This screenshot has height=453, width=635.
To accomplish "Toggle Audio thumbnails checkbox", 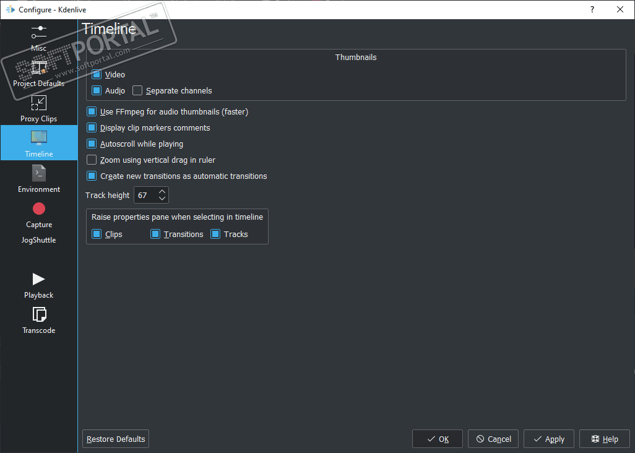I will point(97,90).
